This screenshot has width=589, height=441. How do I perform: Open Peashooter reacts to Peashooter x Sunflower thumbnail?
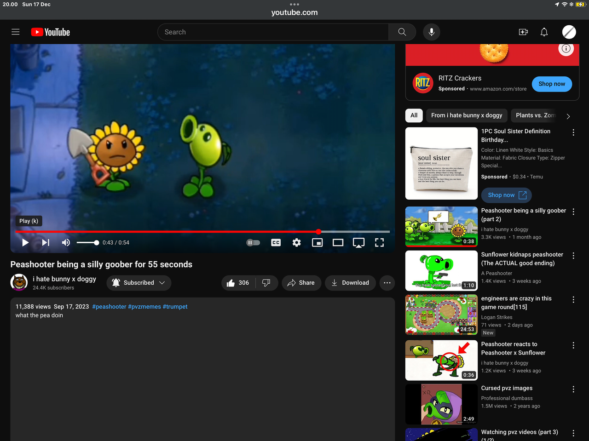coord(441,361)
